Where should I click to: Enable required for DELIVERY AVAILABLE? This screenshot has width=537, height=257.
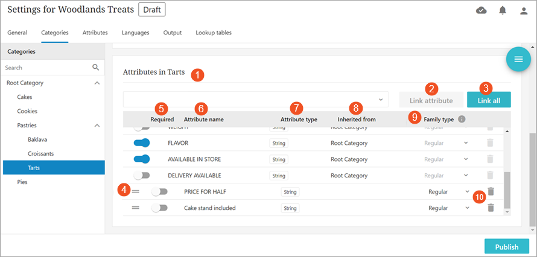[141, 176]
